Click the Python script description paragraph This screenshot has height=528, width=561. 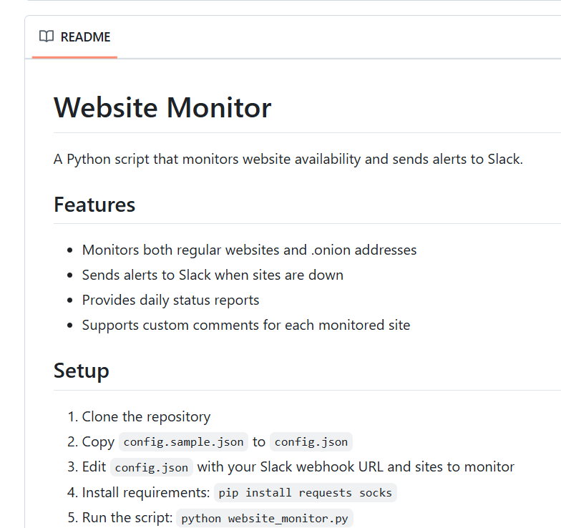[x=288, y=159]
